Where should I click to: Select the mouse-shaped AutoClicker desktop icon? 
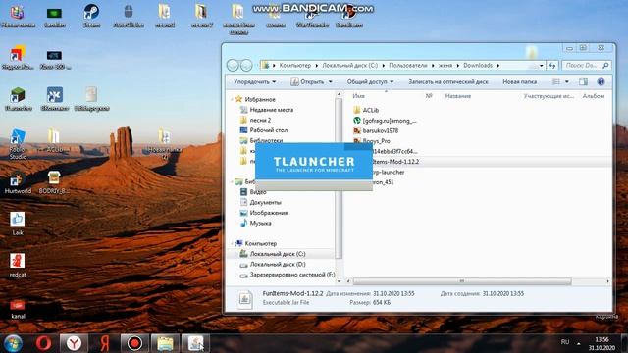[129, 16]
